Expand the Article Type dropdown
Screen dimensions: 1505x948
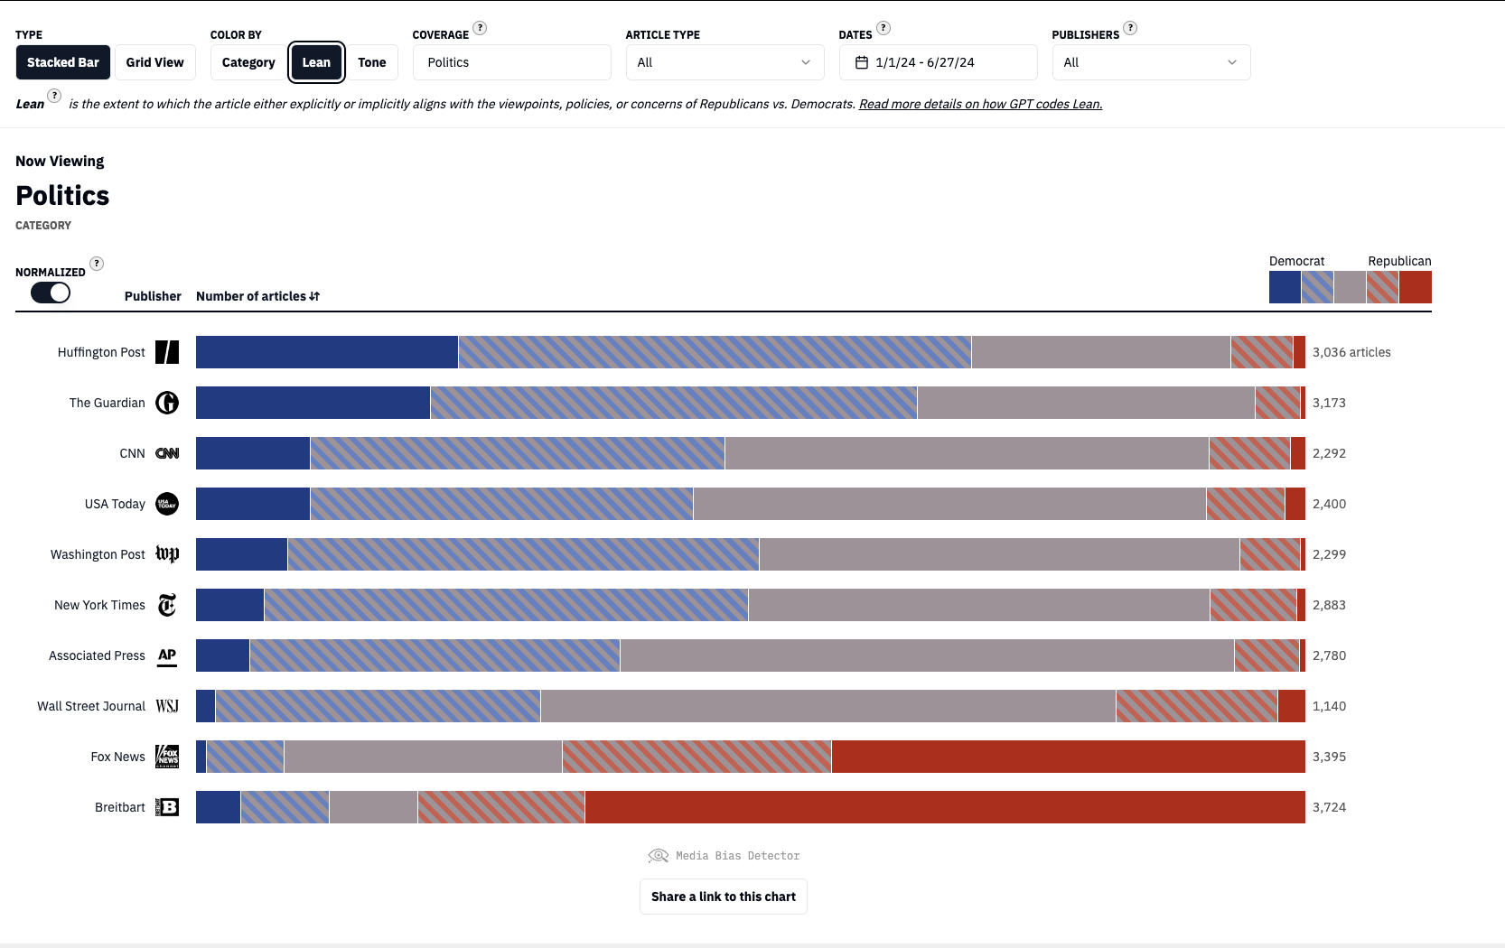[724, 62]
